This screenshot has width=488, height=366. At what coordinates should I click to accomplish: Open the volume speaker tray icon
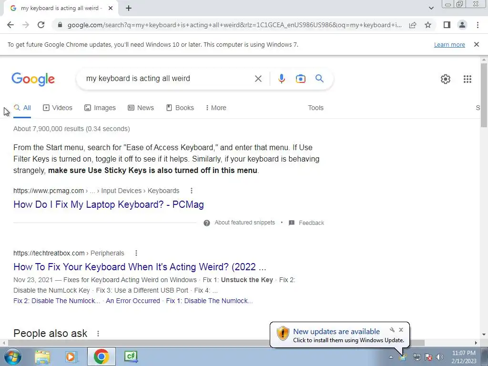(440, 357)
